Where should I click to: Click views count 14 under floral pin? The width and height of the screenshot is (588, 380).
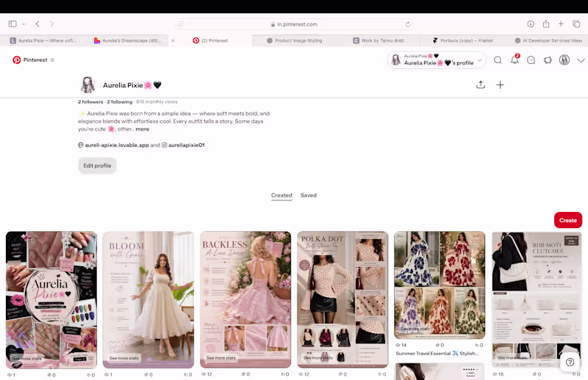coord(401,346)
